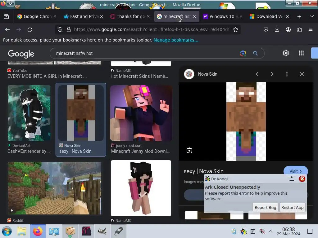The width and height of the screenshot is (318, 238).
Task: Open Firefox downloads panel
Action: [x=277, y=29]
